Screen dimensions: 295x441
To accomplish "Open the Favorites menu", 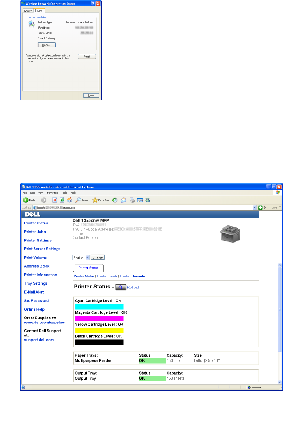I will 52,193.
